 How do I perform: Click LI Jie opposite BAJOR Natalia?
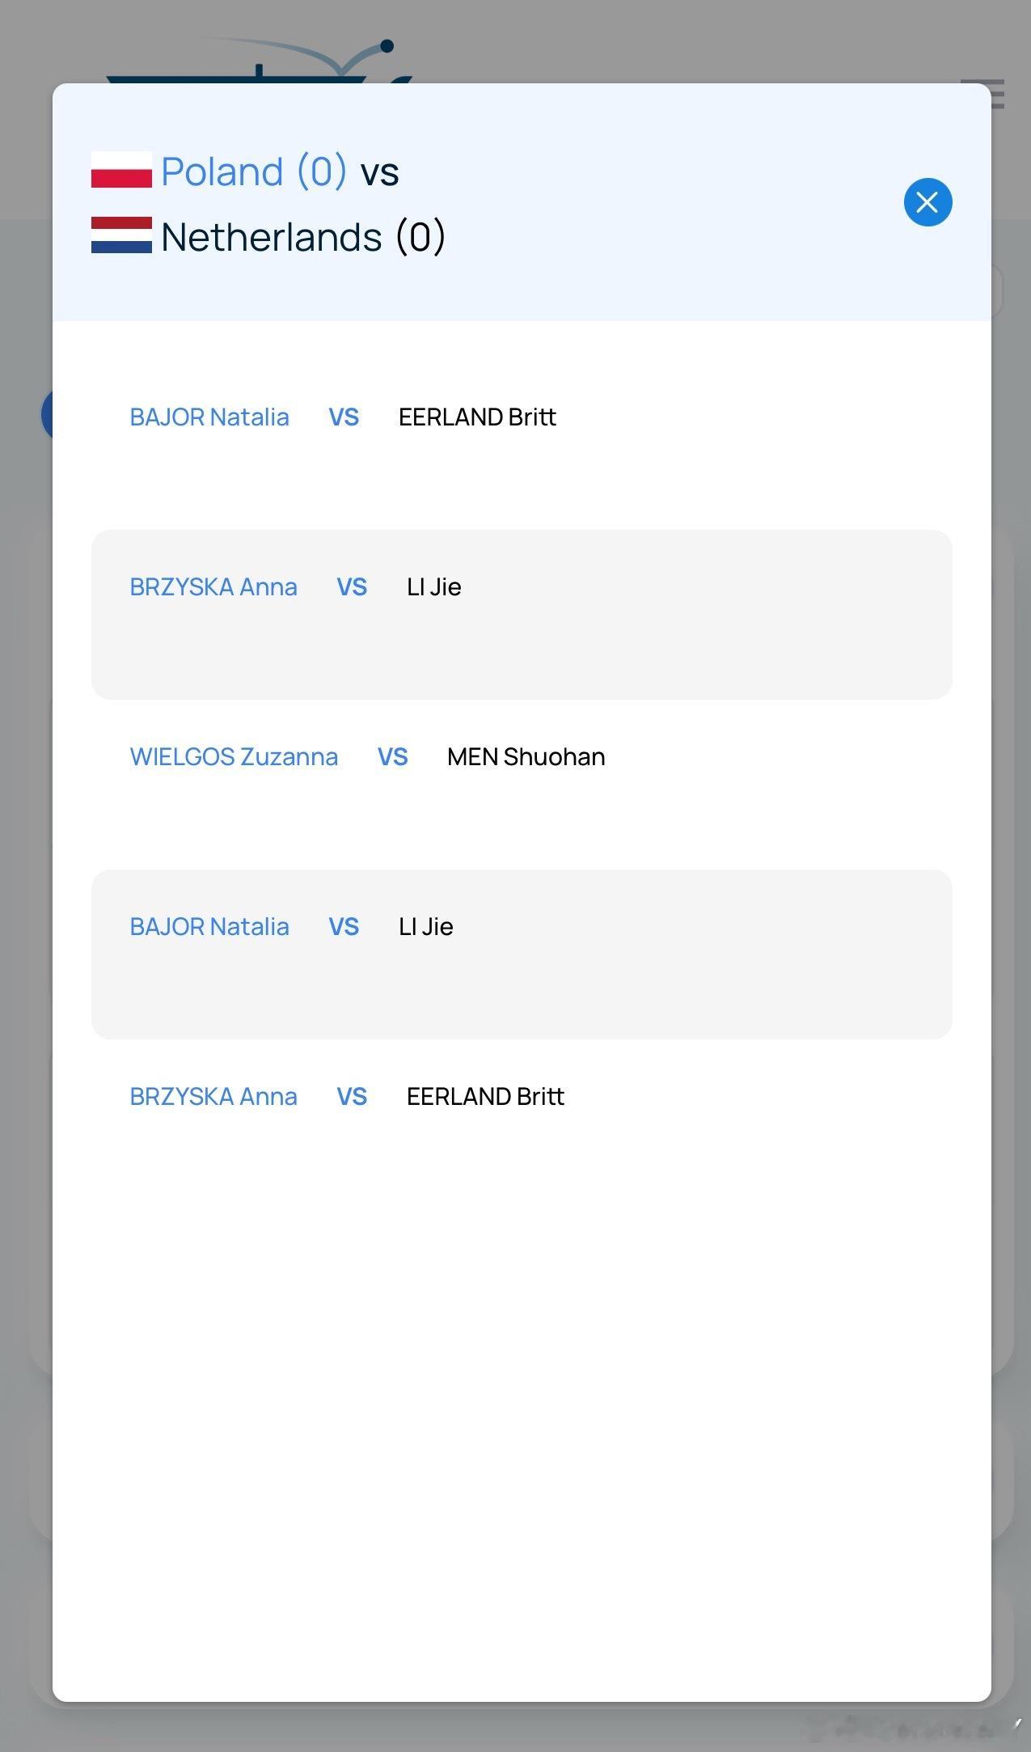click(426, 927)
